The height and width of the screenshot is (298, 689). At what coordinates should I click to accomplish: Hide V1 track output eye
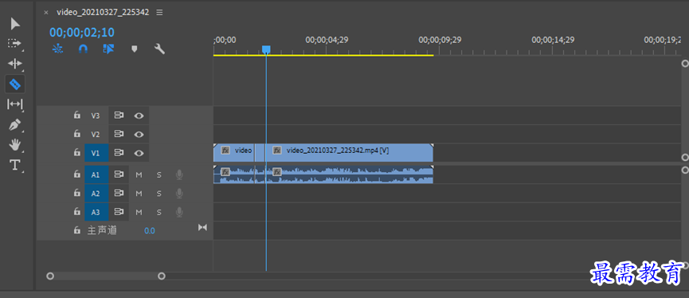click(x=139, y=153)
